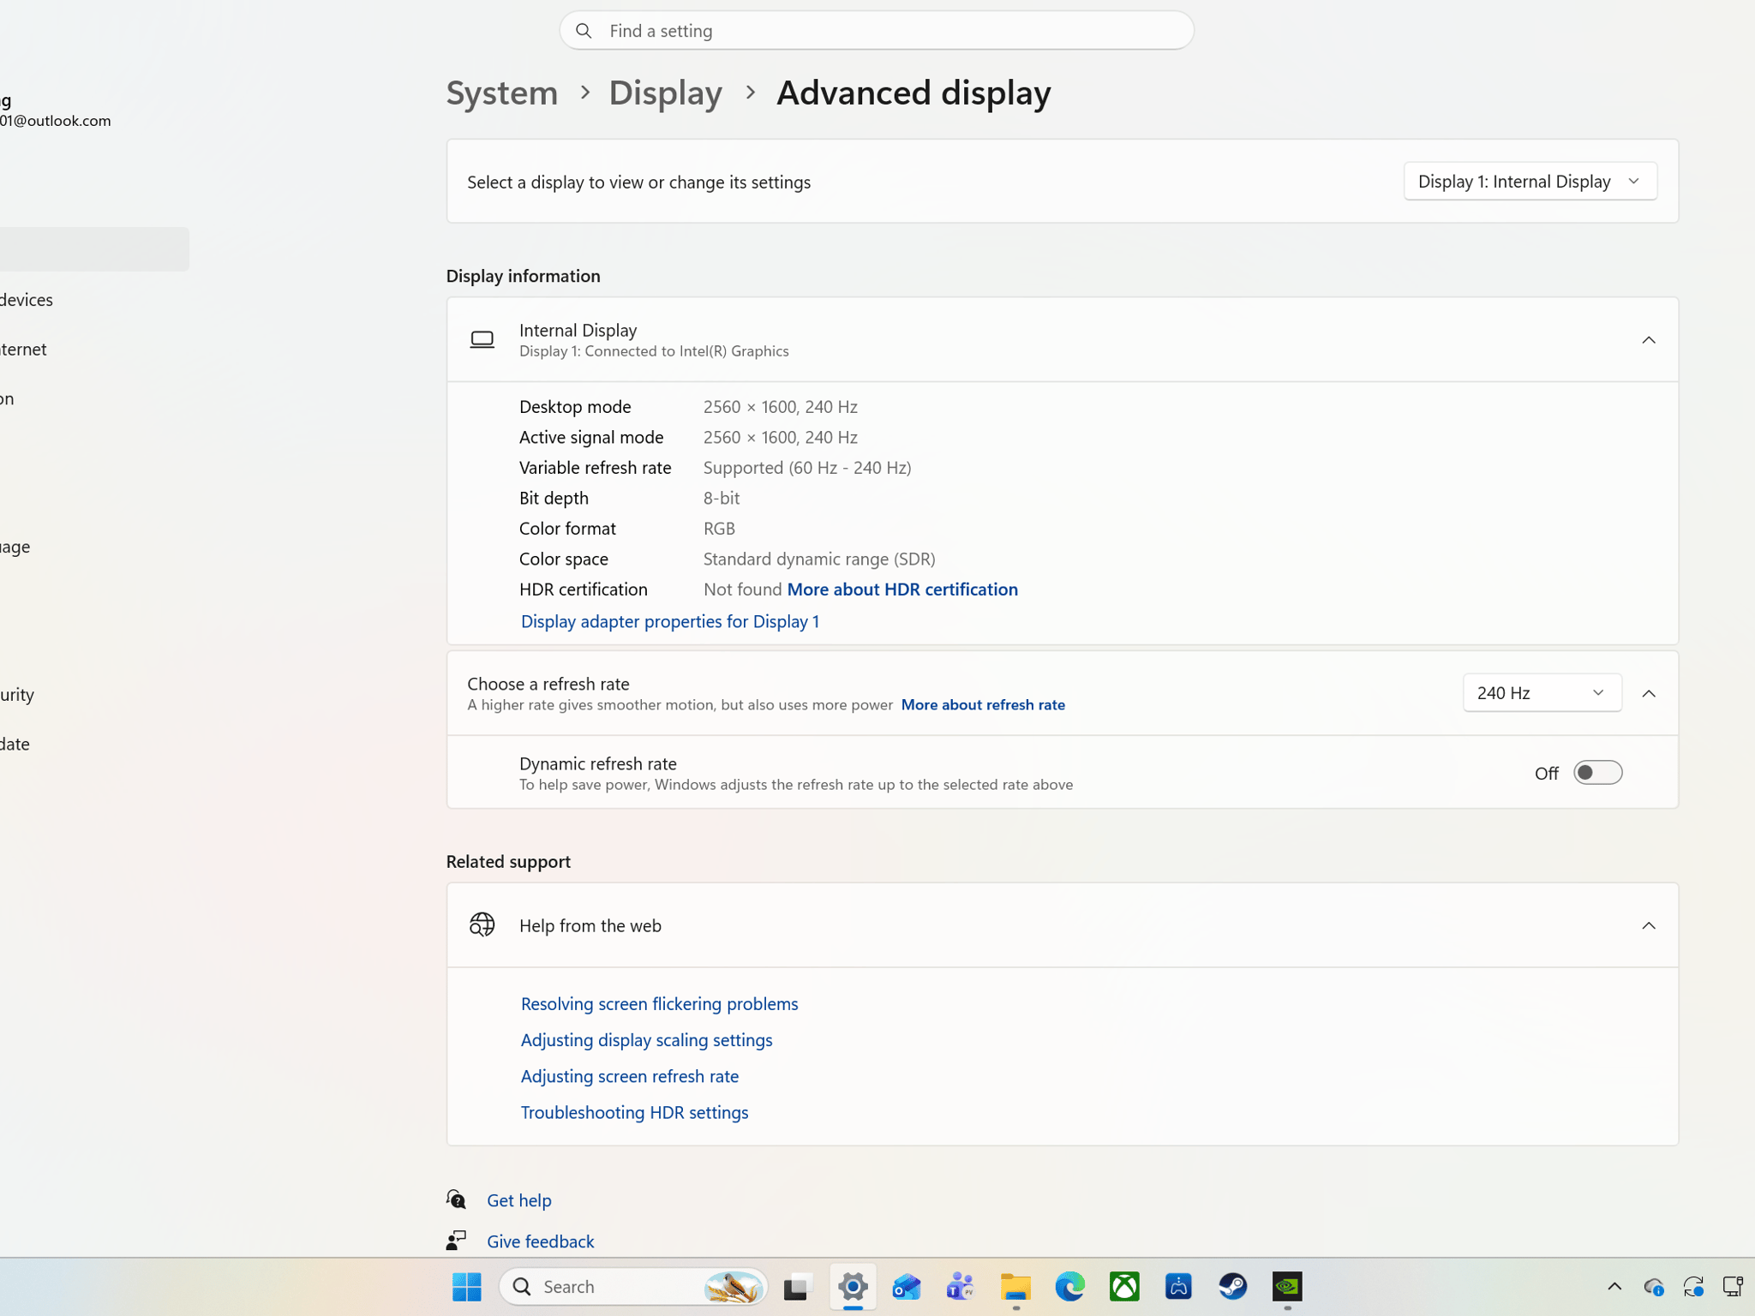Click the Variable refresh rate value text
Screen dimensions: 1755x1316
click(806, 468)
